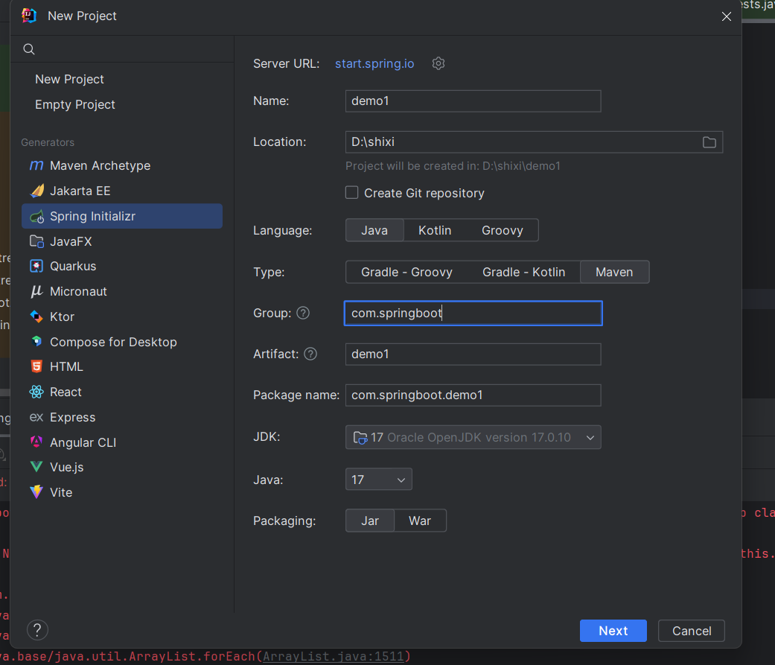The height and width of the screenshot is (665, 775).
Task: Show help for the Artifact field
Action: (x=310, y=354)
